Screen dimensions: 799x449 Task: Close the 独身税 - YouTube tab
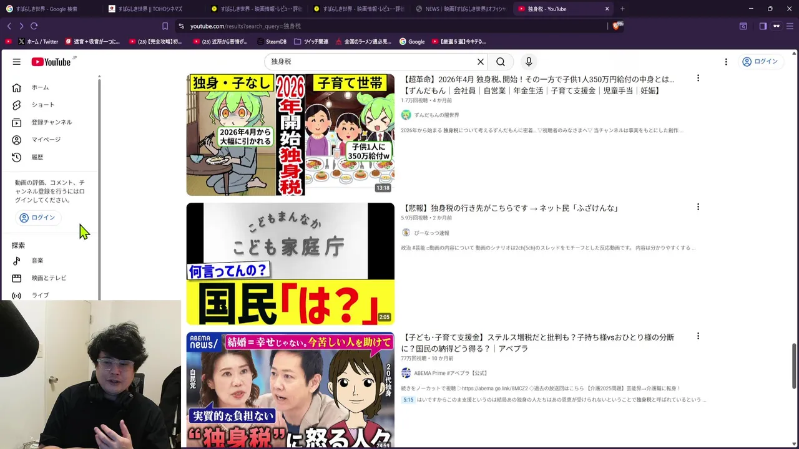607,9
